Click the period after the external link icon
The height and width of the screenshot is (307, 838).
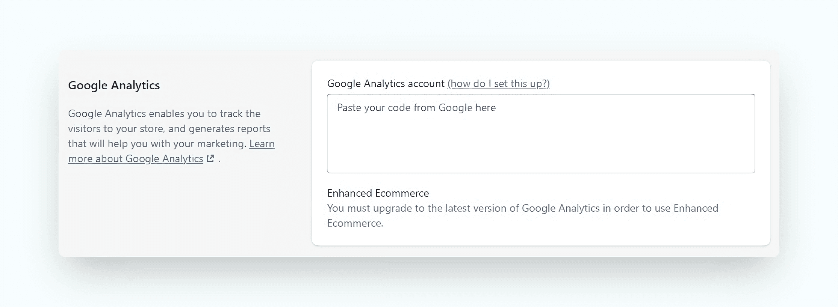(219, 159)
